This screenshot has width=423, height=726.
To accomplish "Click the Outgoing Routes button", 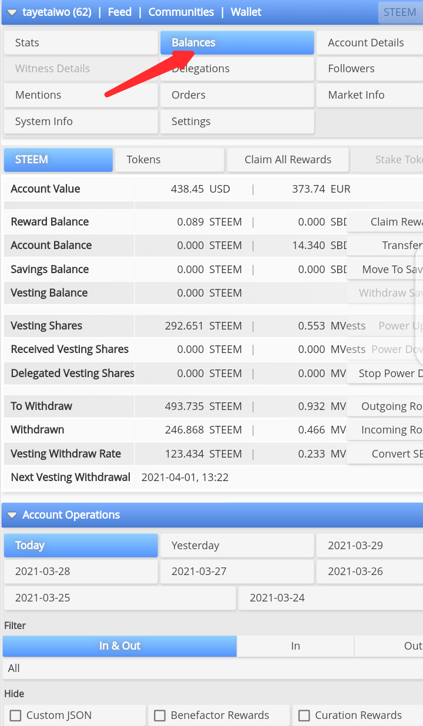I will [385, 406].
